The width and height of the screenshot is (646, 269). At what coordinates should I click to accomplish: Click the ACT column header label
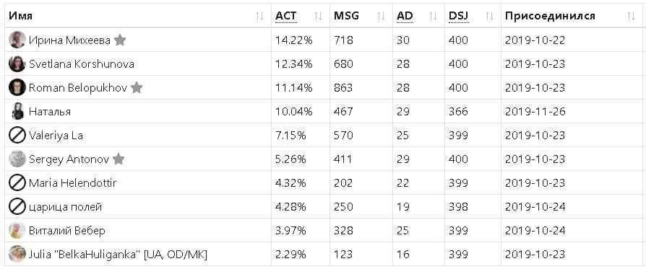(x=285, y=16)
